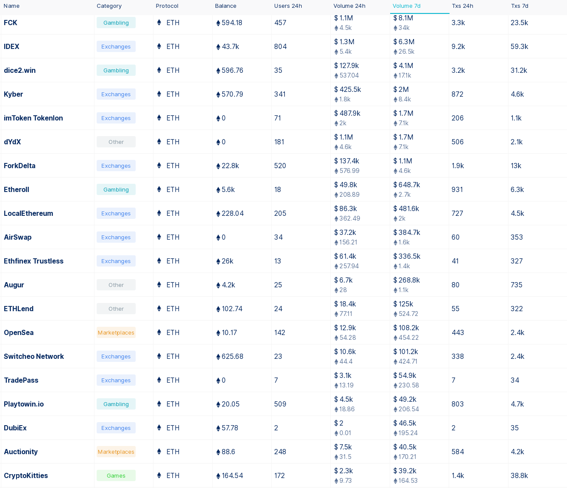Click ETH balance icon next to 625.68
The width and height of the screenshot is (567, 488).
pos(218,357)
